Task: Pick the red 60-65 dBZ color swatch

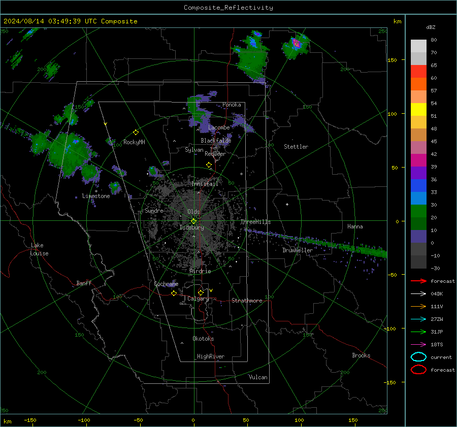Action: [x=418, y=72]
